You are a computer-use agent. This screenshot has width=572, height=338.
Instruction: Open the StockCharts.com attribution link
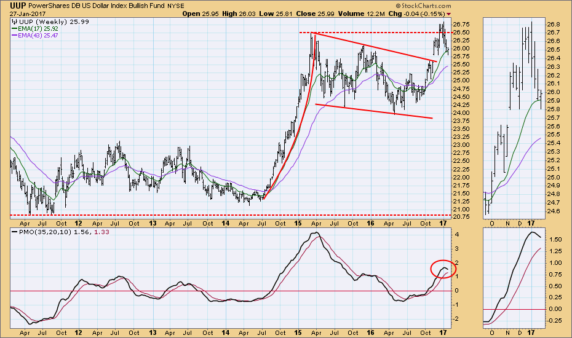[x=423, y=6]
